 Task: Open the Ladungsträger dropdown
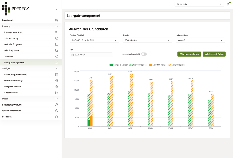pos(200,40)
